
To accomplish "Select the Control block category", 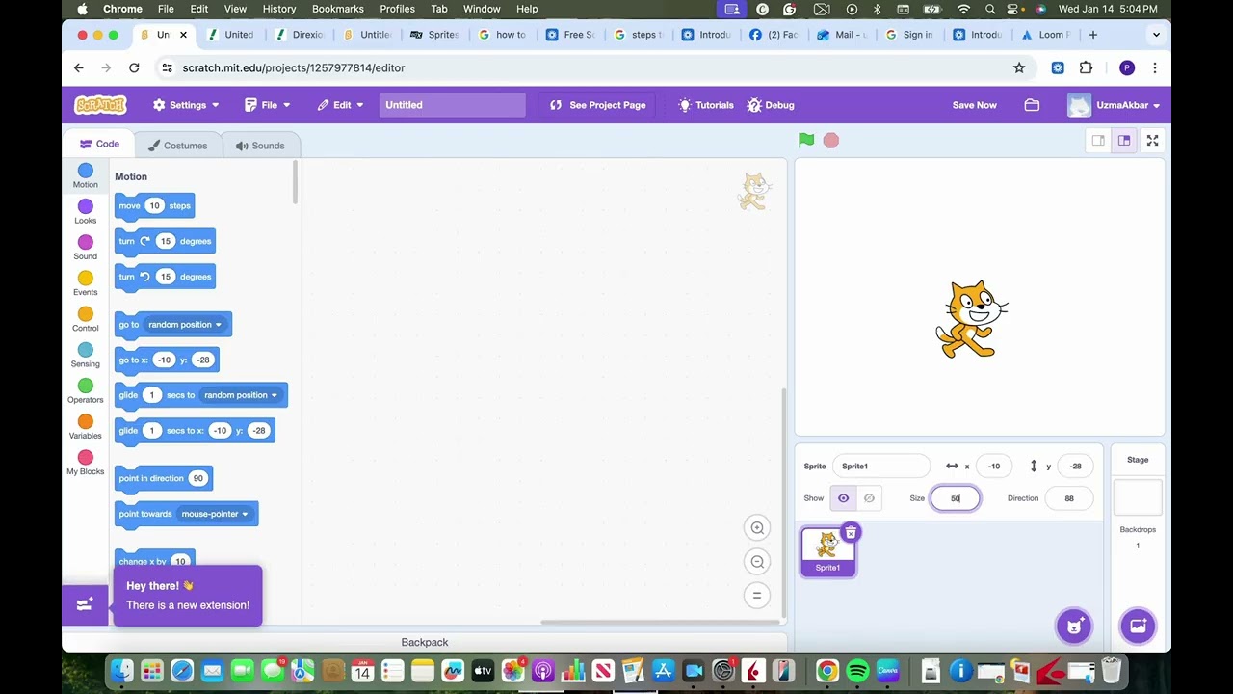I will coord(86,319).
